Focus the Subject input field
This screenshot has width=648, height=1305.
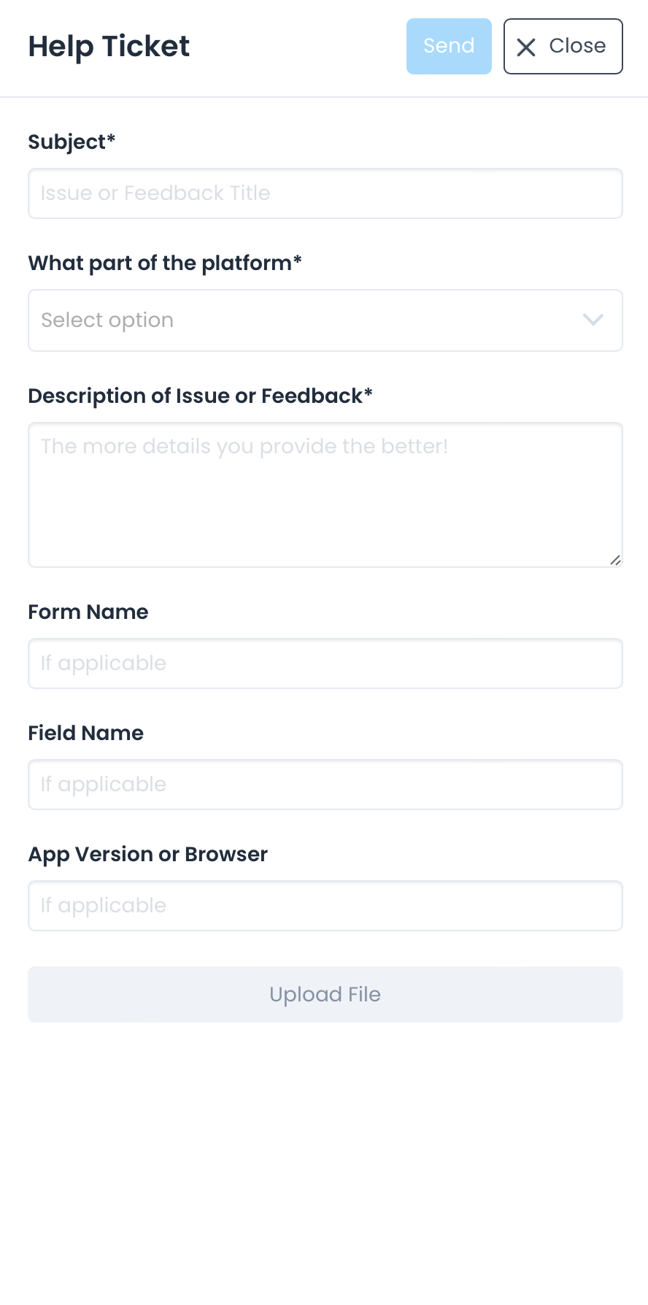325,193
